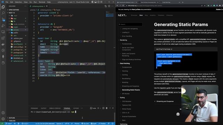Open Remote Explorer in activity bar

(3, 32)
